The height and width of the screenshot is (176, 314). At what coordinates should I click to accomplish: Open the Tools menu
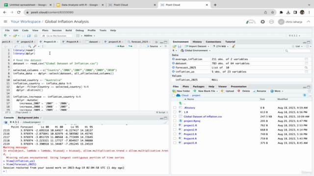103,30
